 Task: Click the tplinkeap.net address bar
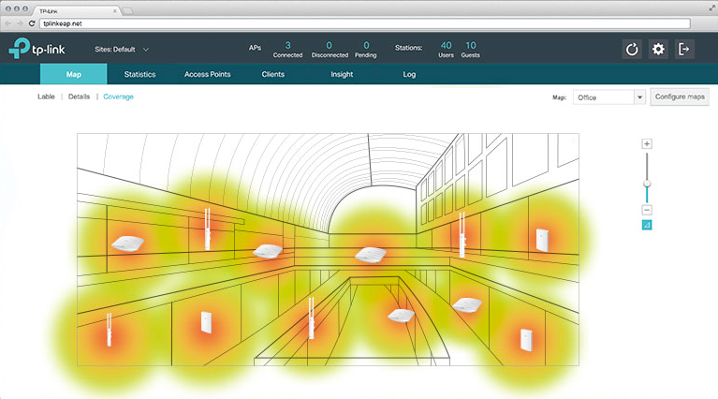364,23
